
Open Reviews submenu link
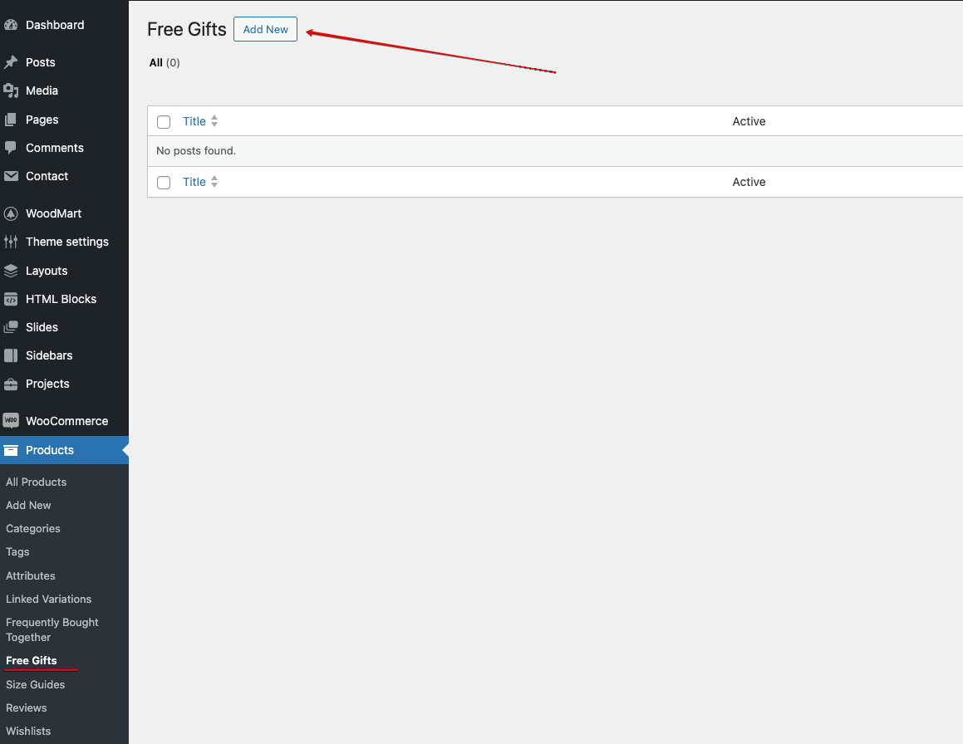27,707
